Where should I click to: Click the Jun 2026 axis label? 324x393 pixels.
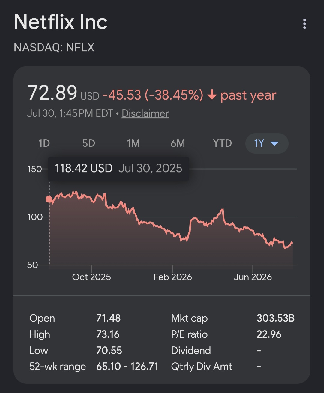(x=253, y=277)
